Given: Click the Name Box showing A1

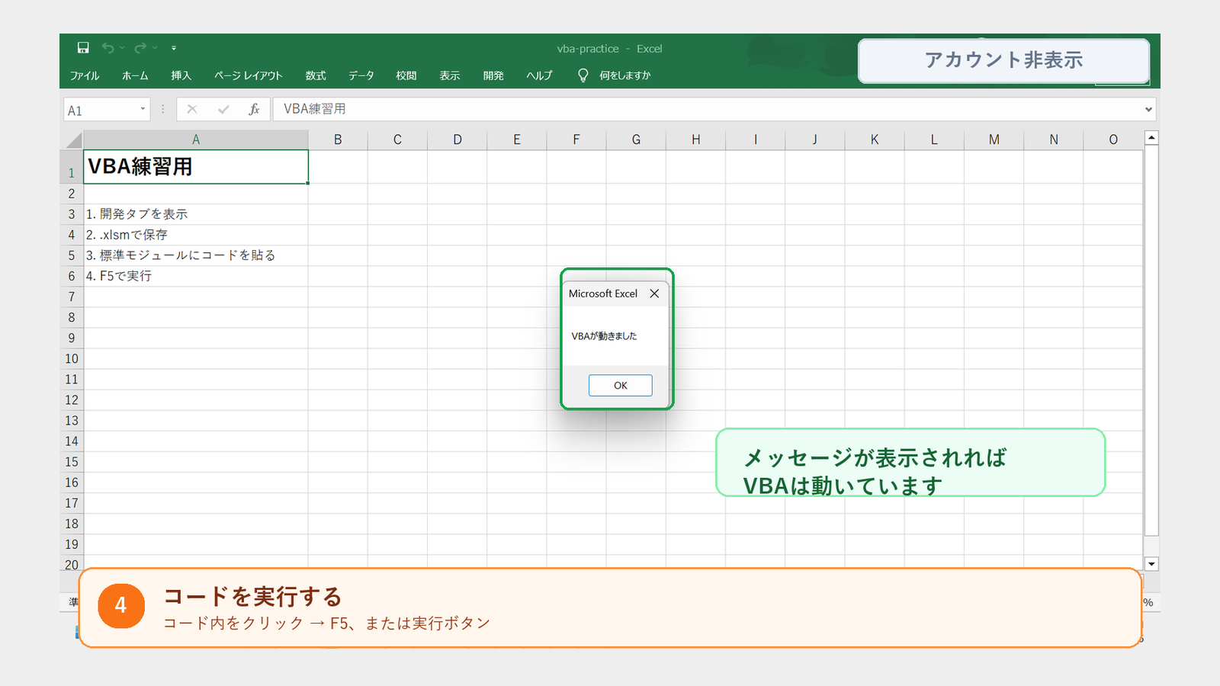Looking at the screenshot, I should [101, 110].
